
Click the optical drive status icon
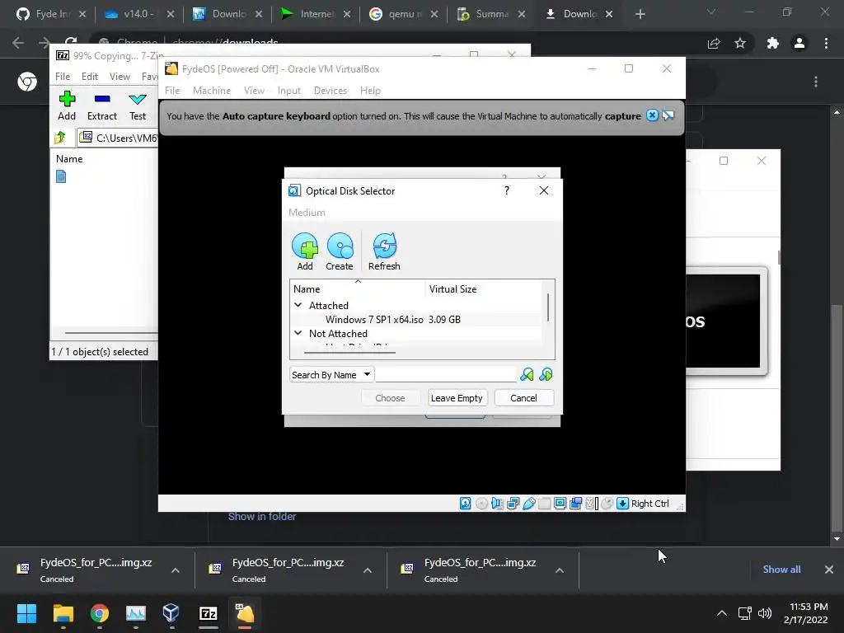pos(481,504)
